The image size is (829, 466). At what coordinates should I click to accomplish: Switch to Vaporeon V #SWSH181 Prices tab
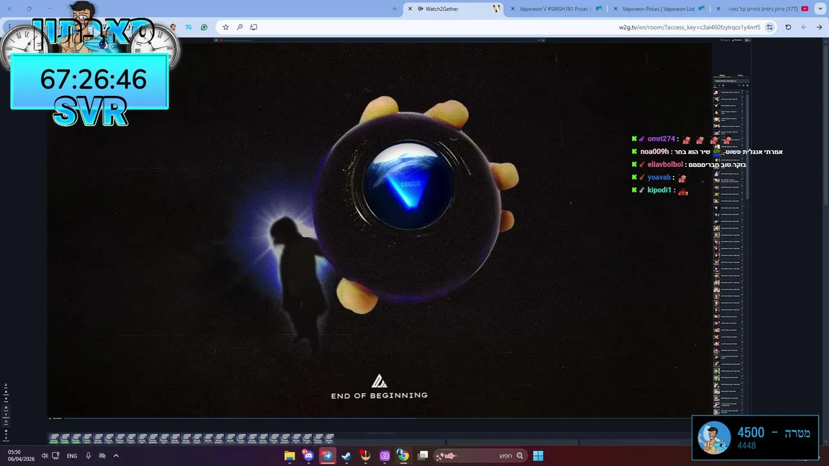pyautogui.click(x=556, y=8)
